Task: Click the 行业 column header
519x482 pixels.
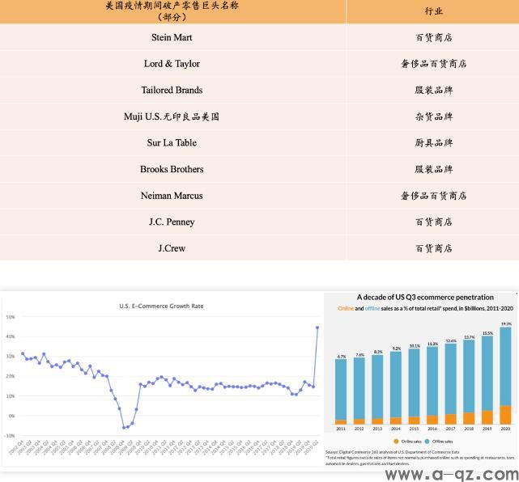Action: [x=434, y=11]
